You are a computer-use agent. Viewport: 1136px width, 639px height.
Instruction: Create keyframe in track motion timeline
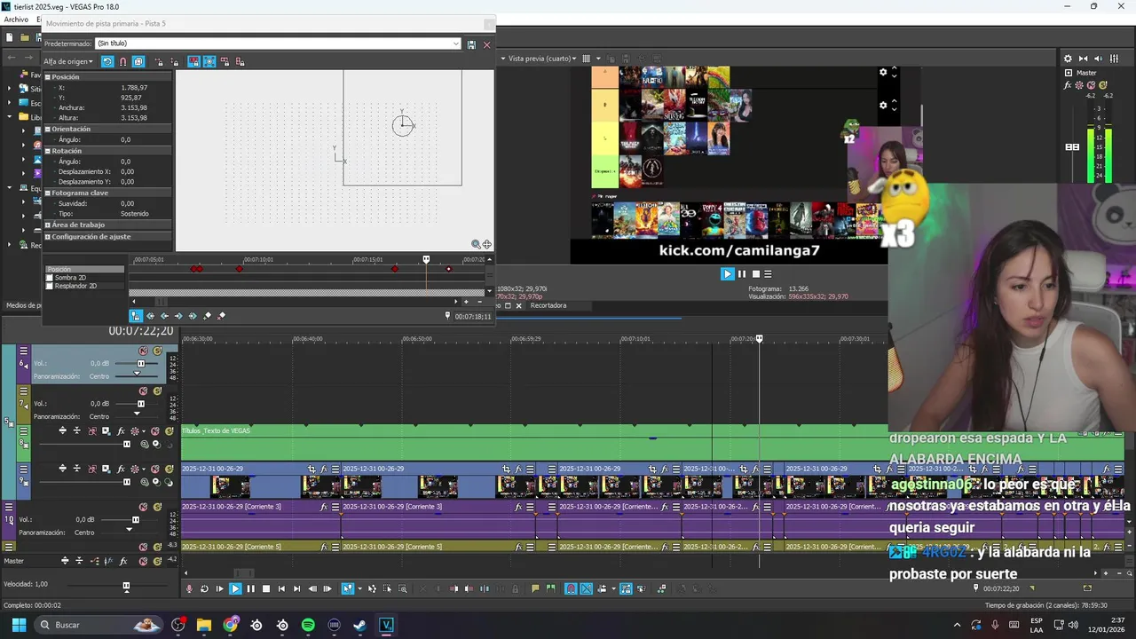click(208, 316)
